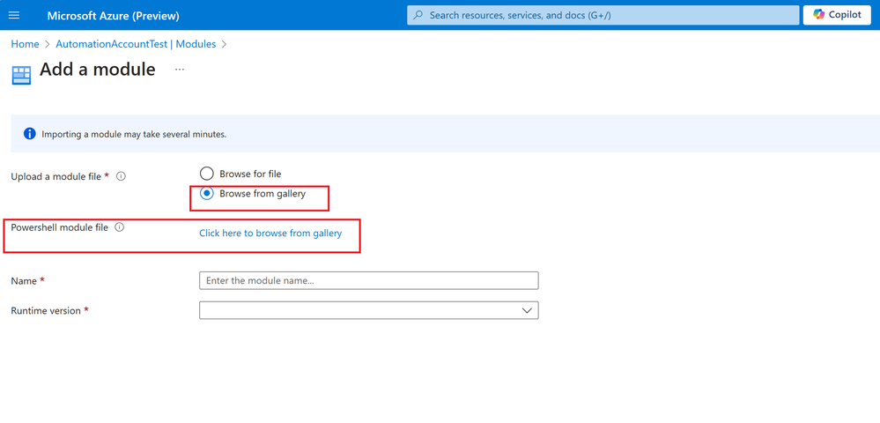Click info icon next to Powershell module file
The height and width of the screenshot is (423, 880).
click(119, 227)
